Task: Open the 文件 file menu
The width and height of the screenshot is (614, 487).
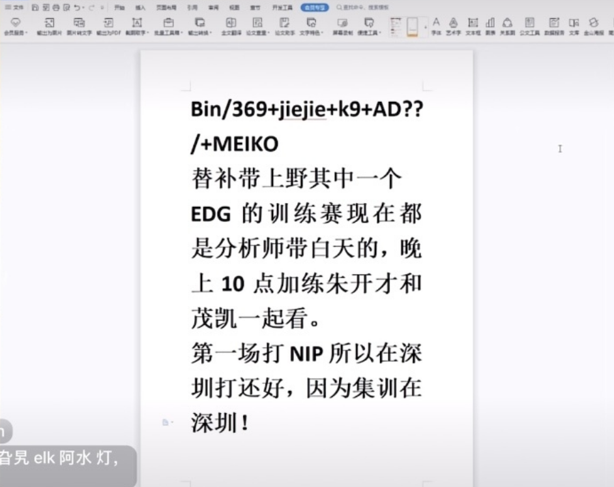Action: click(x=14, y=7)
